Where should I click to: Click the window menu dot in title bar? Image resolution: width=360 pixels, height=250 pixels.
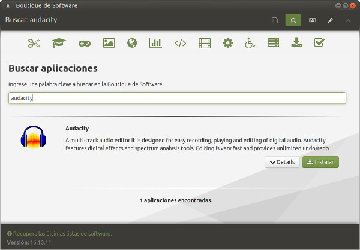point(8,6)
